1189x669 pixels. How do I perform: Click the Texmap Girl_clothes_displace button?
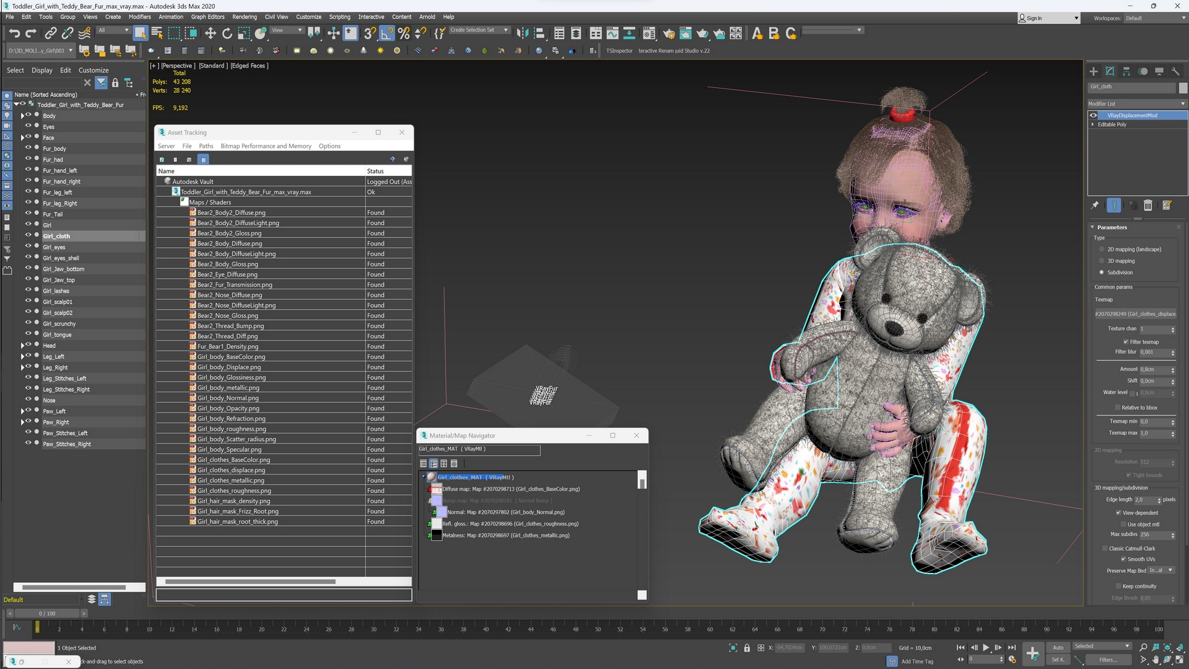point(1135,314)
